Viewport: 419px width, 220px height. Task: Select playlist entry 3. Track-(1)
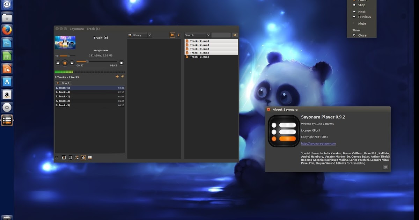90,96
